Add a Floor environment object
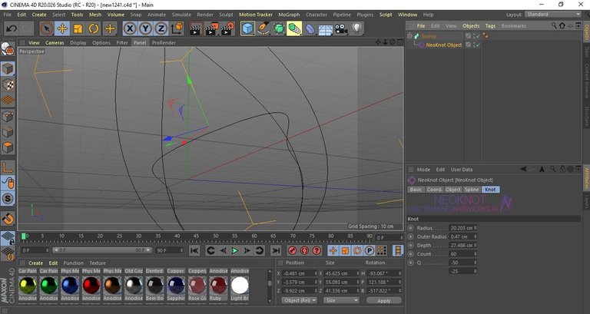 [x=326, y=28]
